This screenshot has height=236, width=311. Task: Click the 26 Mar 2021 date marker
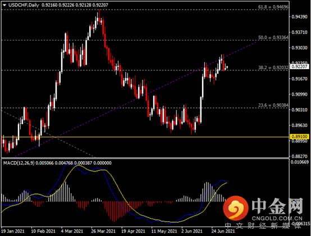pos(103,232)
